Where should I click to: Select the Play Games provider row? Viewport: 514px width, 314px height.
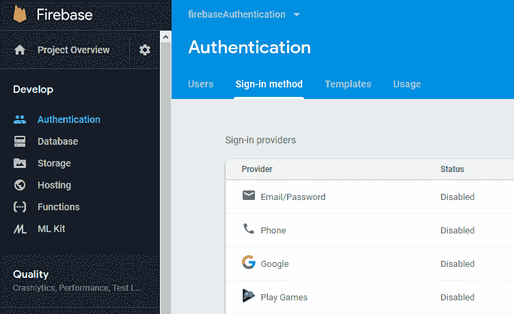369,297
